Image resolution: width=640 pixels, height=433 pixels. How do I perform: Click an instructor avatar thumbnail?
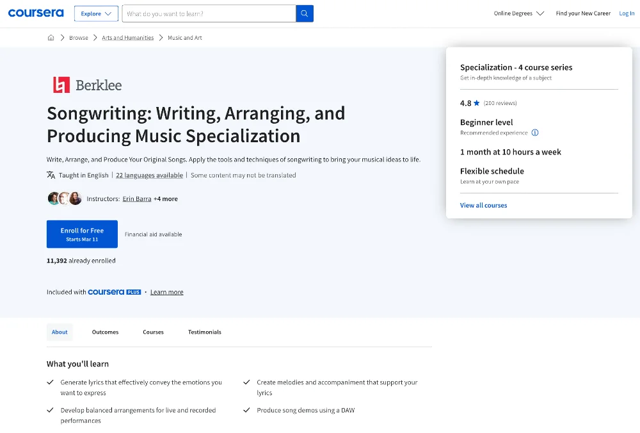click(x=54, y=199)
